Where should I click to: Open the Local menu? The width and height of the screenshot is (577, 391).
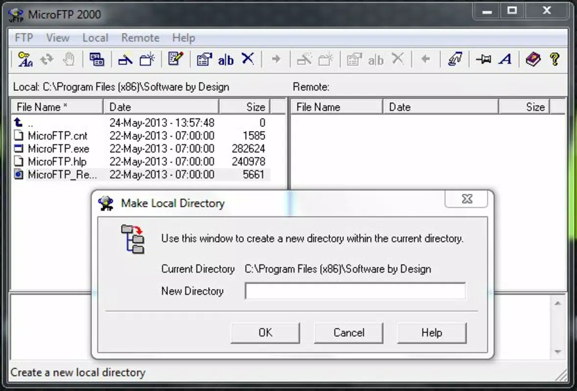[x=96, y=38]
